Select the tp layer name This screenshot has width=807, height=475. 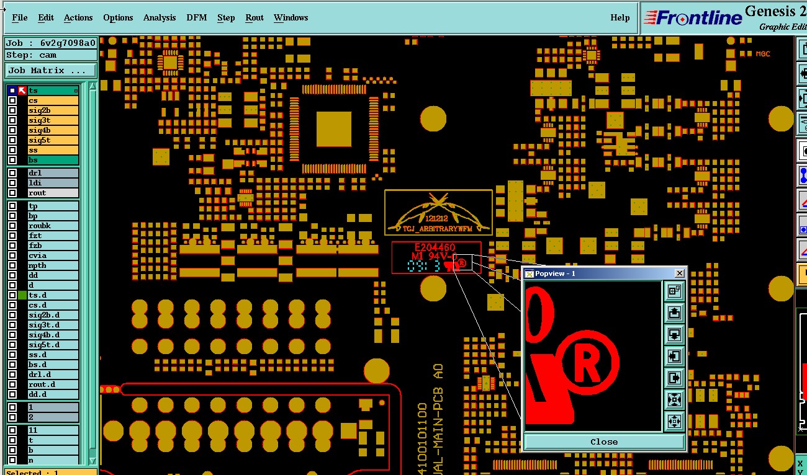[53, 206]
